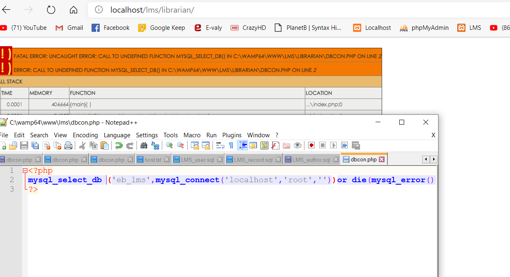
Task: Open the Gmail bookmark
Action: (69, 28)
